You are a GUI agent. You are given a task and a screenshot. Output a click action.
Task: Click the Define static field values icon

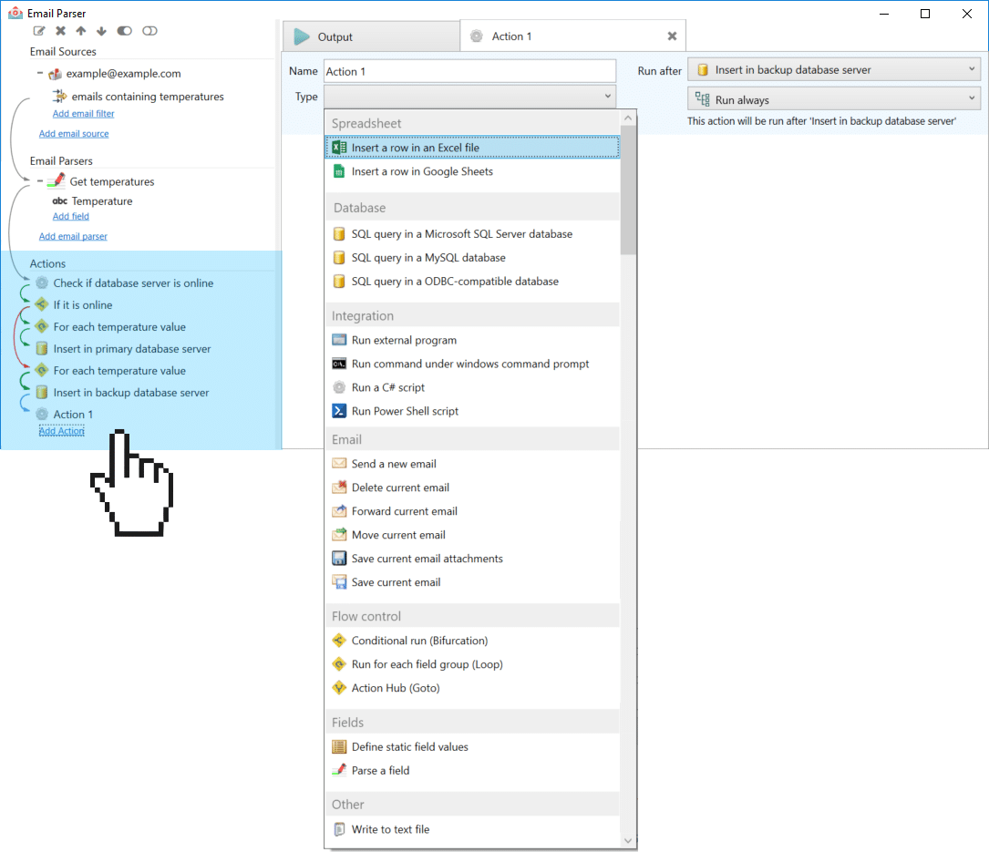tap(339, 746)
